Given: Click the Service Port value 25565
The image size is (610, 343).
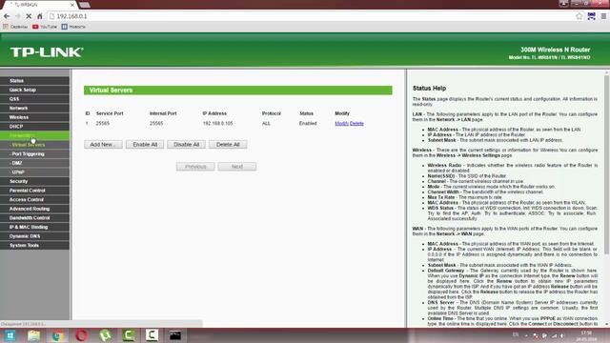Looking at the screenshot, I should (x=103, y=123).
